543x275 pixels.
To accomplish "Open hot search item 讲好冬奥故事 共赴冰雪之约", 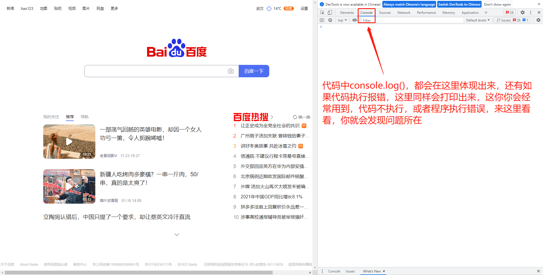I will (268, 146).
